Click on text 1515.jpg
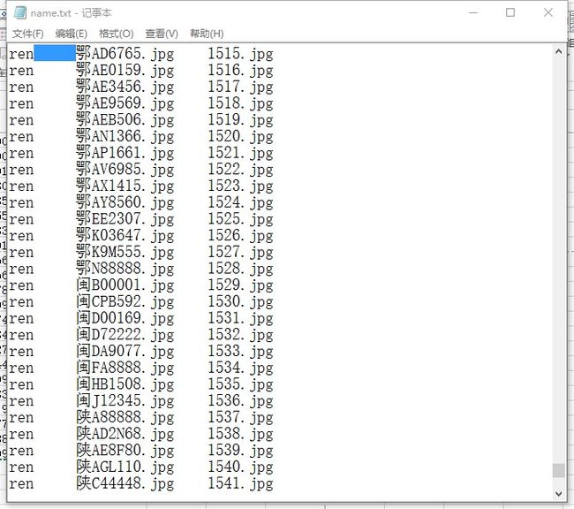The height and width of the screenshot is (509, 574). (x=240, y=54)
